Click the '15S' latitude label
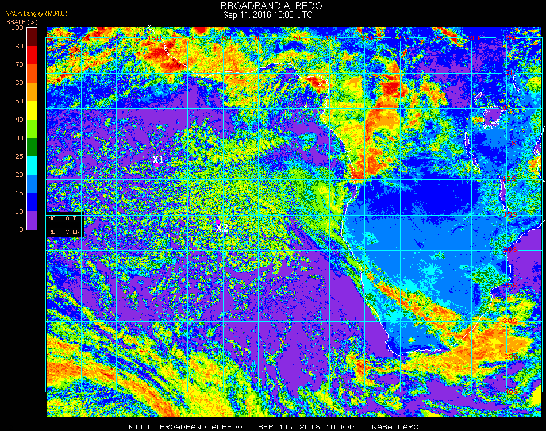546x431 pixels. tap(510, 214)
